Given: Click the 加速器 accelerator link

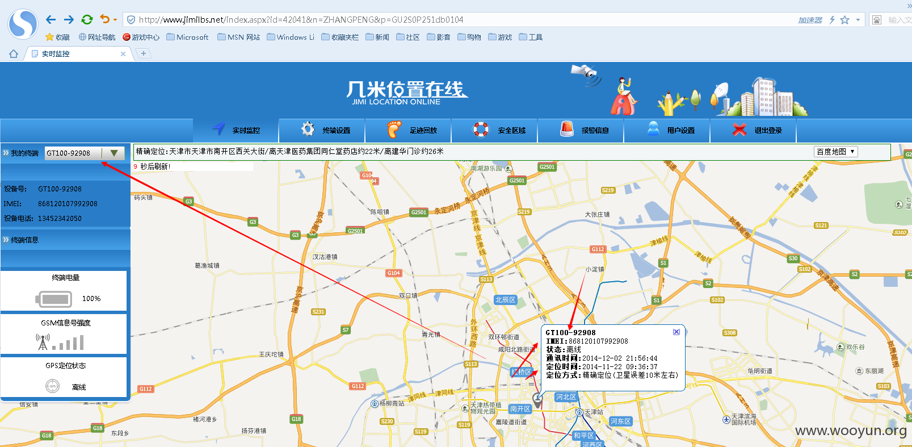Looking at the screenshot, I should click(810, 20).
